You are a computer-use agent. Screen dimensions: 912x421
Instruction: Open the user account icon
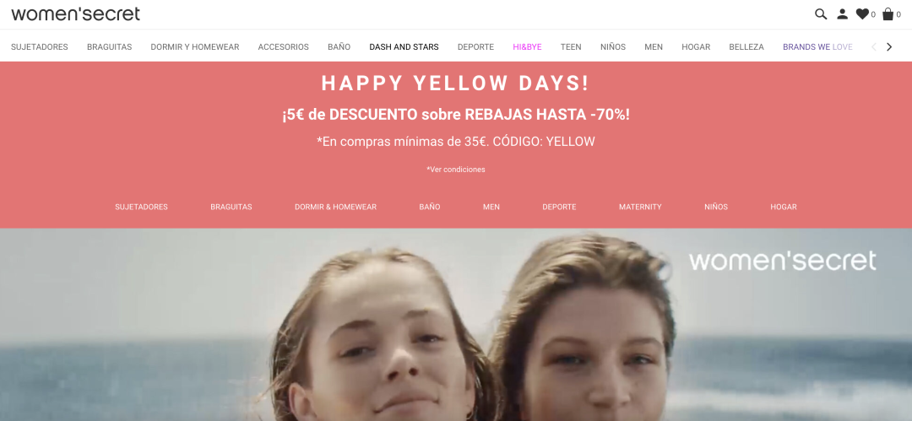[842, 14]
